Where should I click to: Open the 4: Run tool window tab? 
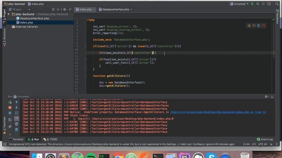pos(33,139)
